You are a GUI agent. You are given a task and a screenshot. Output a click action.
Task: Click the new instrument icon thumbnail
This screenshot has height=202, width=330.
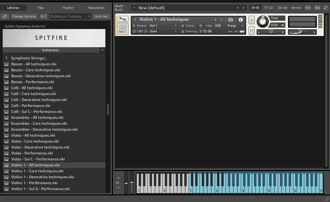coord(123,28)
